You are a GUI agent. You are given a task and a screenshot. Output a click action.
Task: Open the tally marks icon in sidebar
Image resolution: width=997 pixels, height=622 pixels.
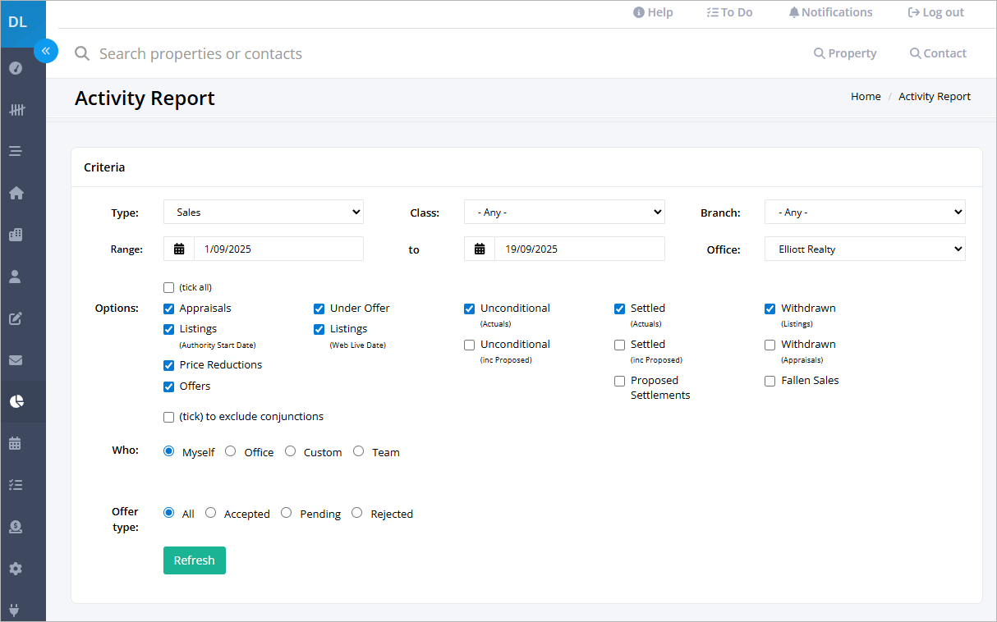pos(16,109)
